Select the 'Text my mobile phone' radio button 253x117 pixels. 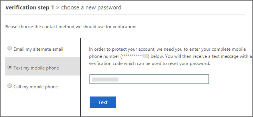click(x=10, y=68)
